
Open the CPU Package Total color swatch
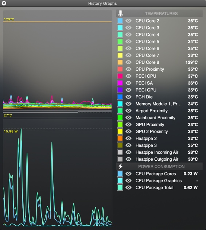[120, 187]
